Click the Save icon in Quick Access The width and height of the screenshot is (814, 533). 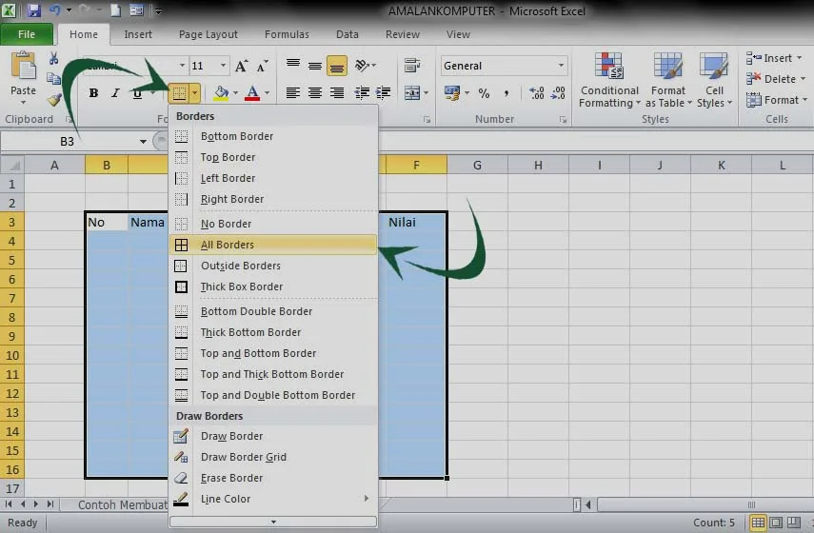click(33, 10)
